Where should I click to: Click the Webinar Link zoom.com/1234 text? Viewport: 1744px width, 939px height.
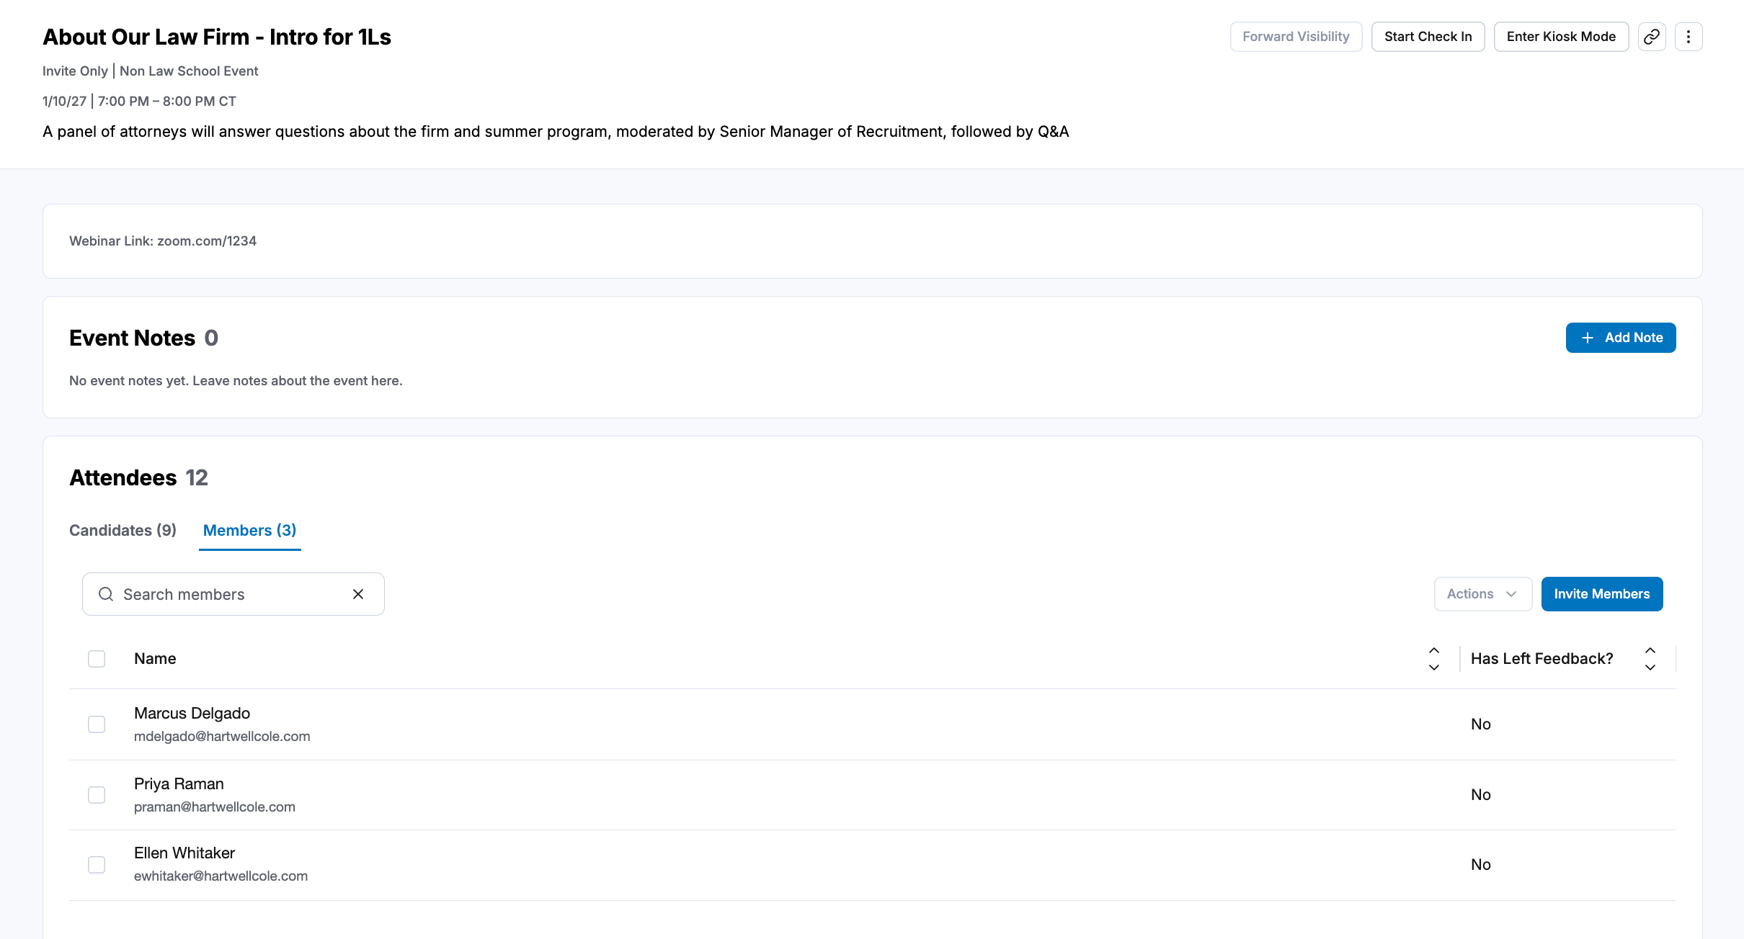coord(163,241)
